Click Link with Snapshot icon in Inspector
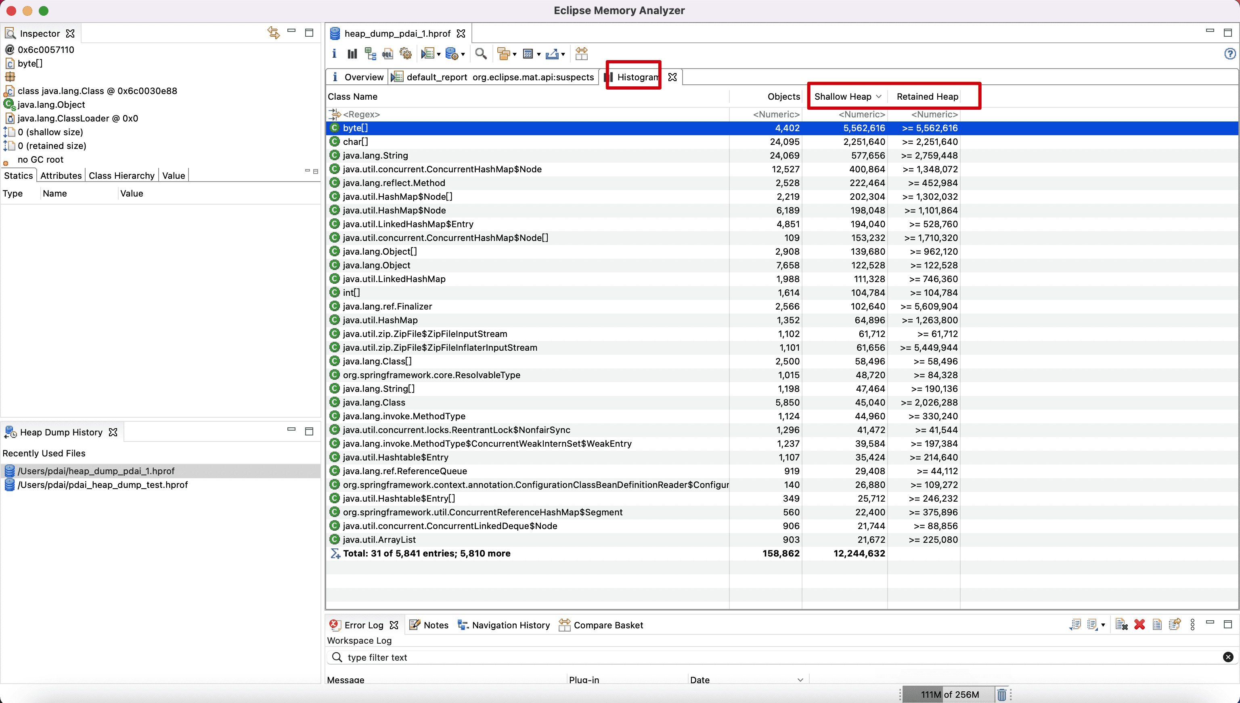1240x703 pixels. [273, 33]
